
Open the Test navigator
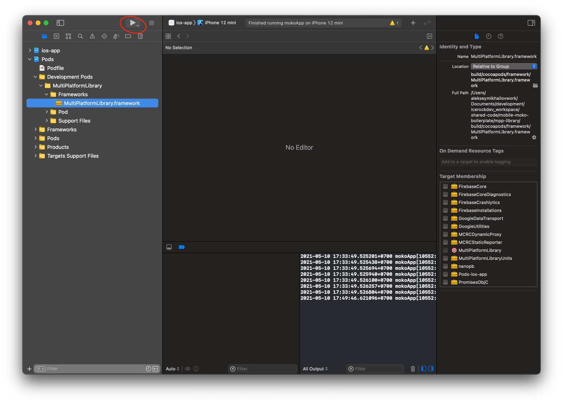[x=104, y=36]
